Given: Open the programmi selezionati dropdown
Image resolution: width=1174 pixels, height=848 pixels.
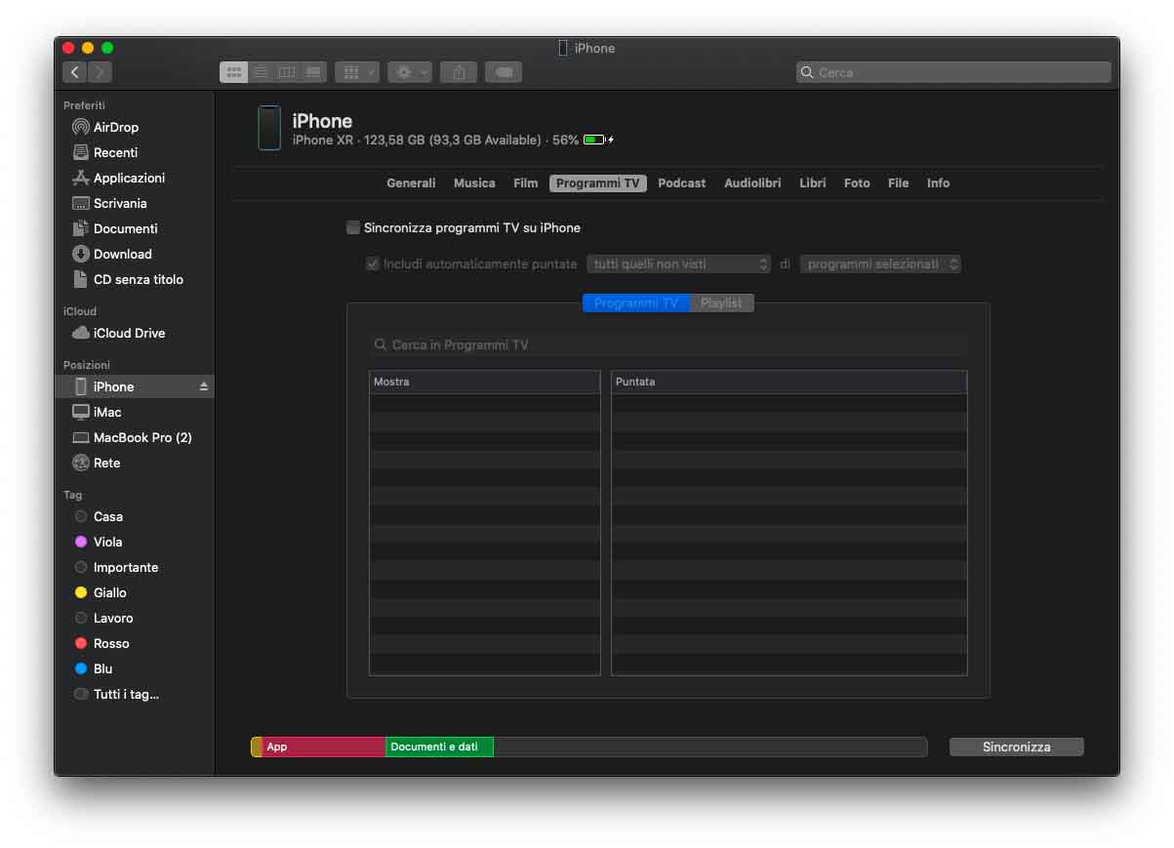Looking at the screenshot, I should (880, 263).
